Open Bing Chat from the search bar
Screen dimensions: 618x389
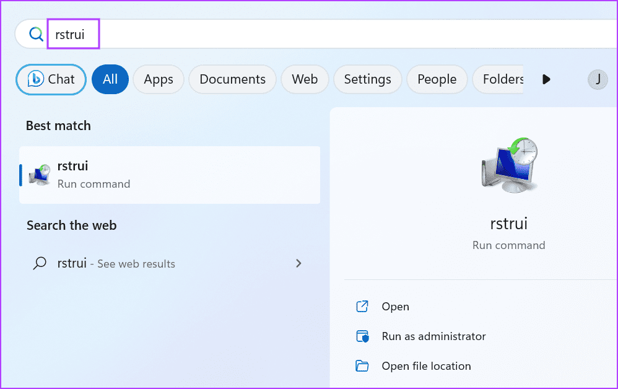[x=51, y=79]
